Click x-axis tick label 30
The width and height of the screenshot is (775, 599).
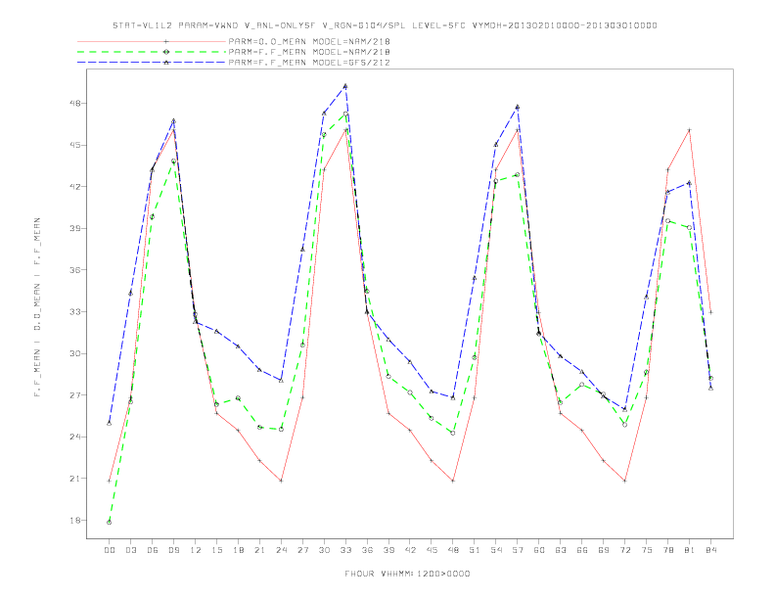[324, 550]
